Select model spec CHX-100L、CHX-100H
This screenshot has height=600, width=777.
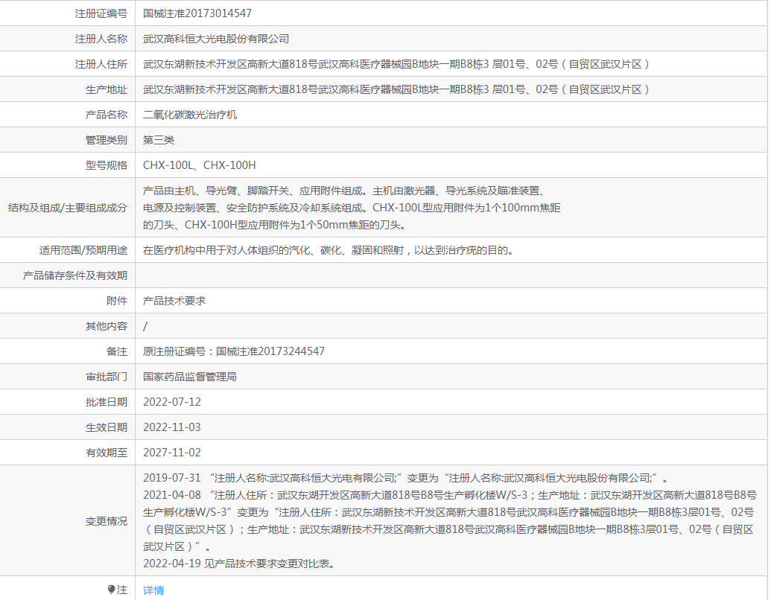(x=199, y=165)
